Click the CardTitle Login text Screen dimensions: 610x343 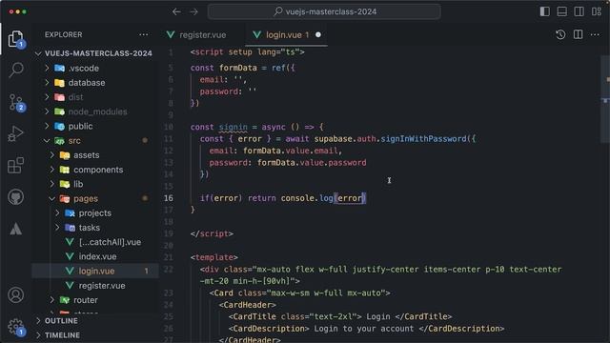(378, 316)
